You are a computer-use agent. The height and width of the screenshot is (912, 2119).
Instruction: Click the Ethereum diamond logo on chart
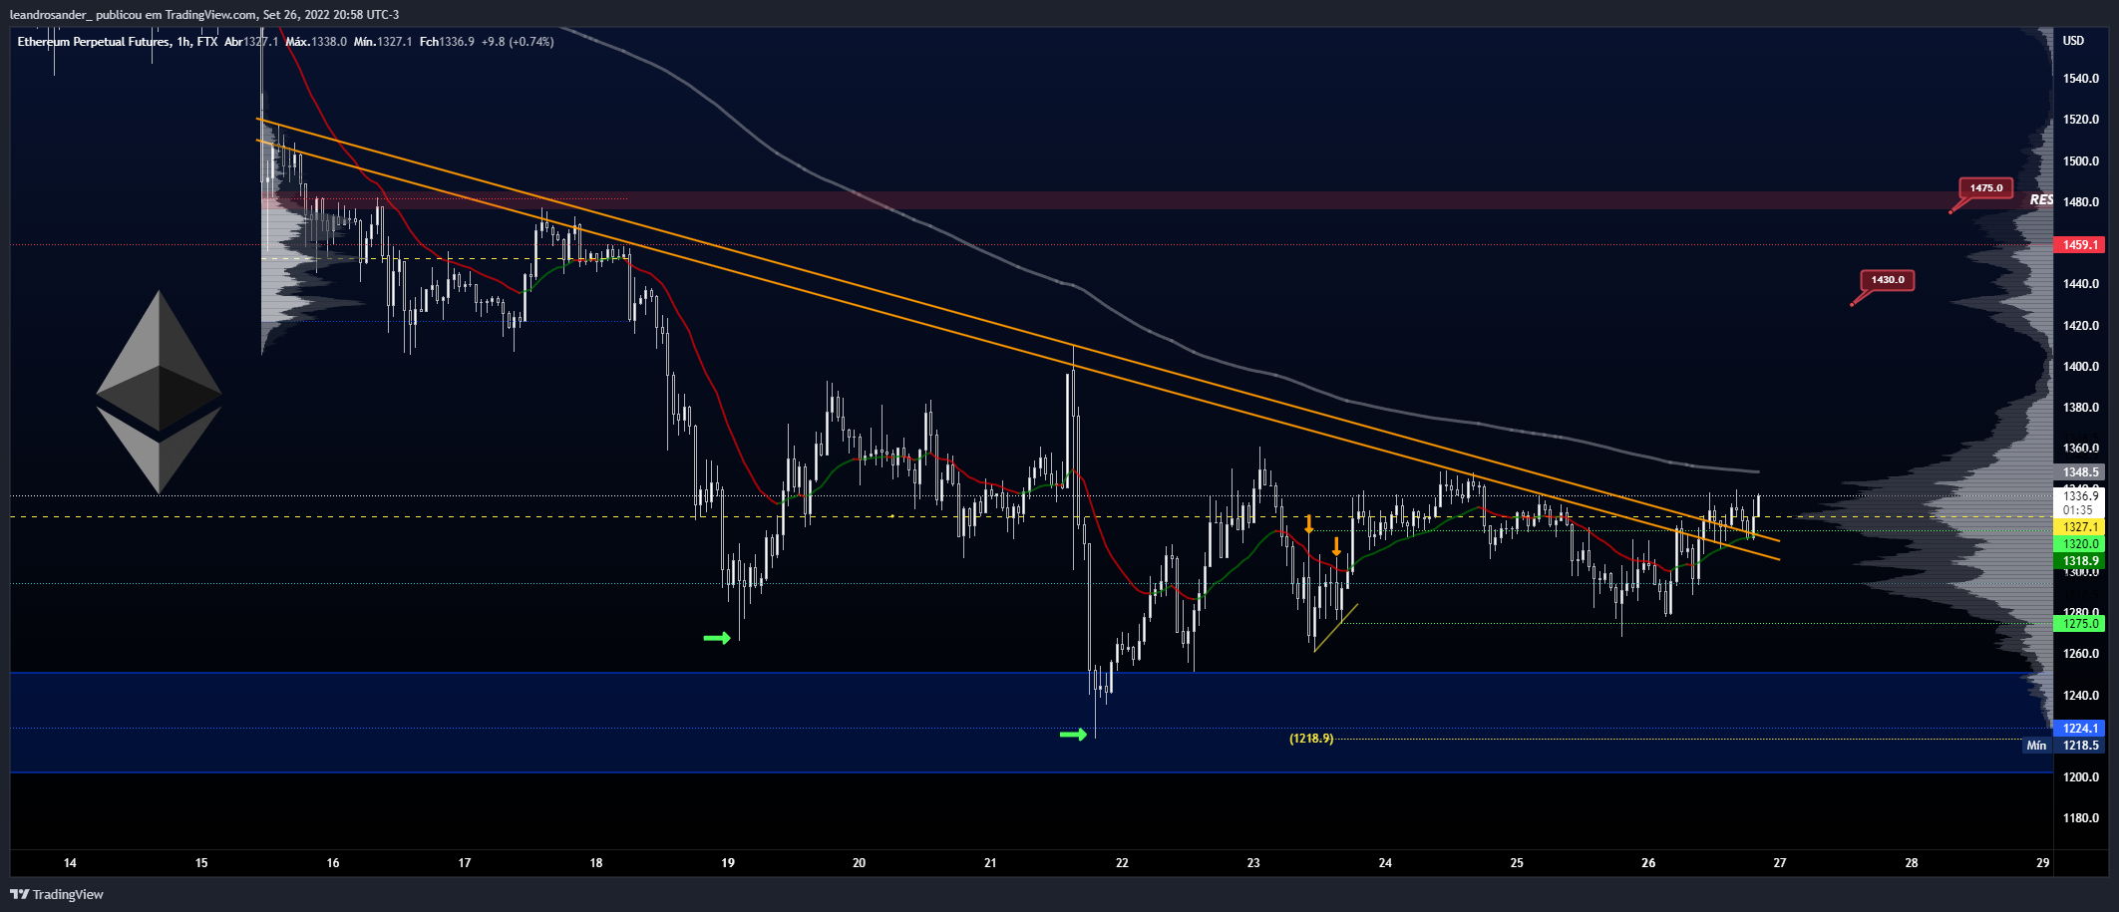(x=159, y=392)
